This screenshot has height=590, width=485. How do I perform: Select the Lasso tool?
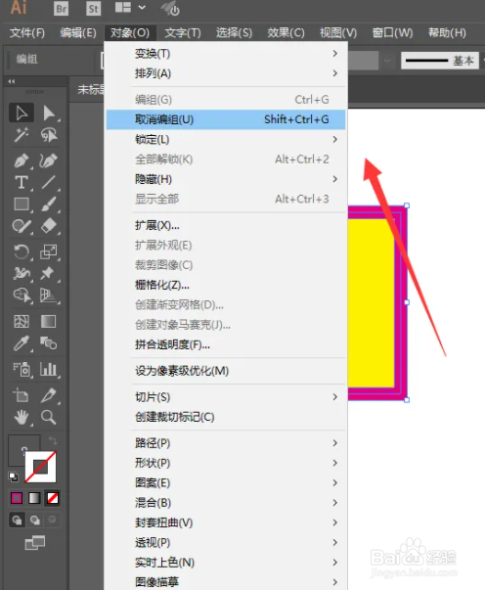click(x=49, y=135)
